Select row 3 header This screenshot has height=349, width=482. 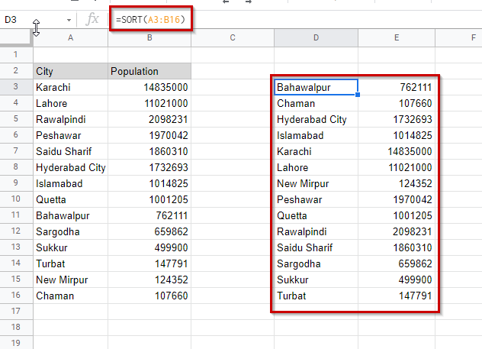[16, 87]
